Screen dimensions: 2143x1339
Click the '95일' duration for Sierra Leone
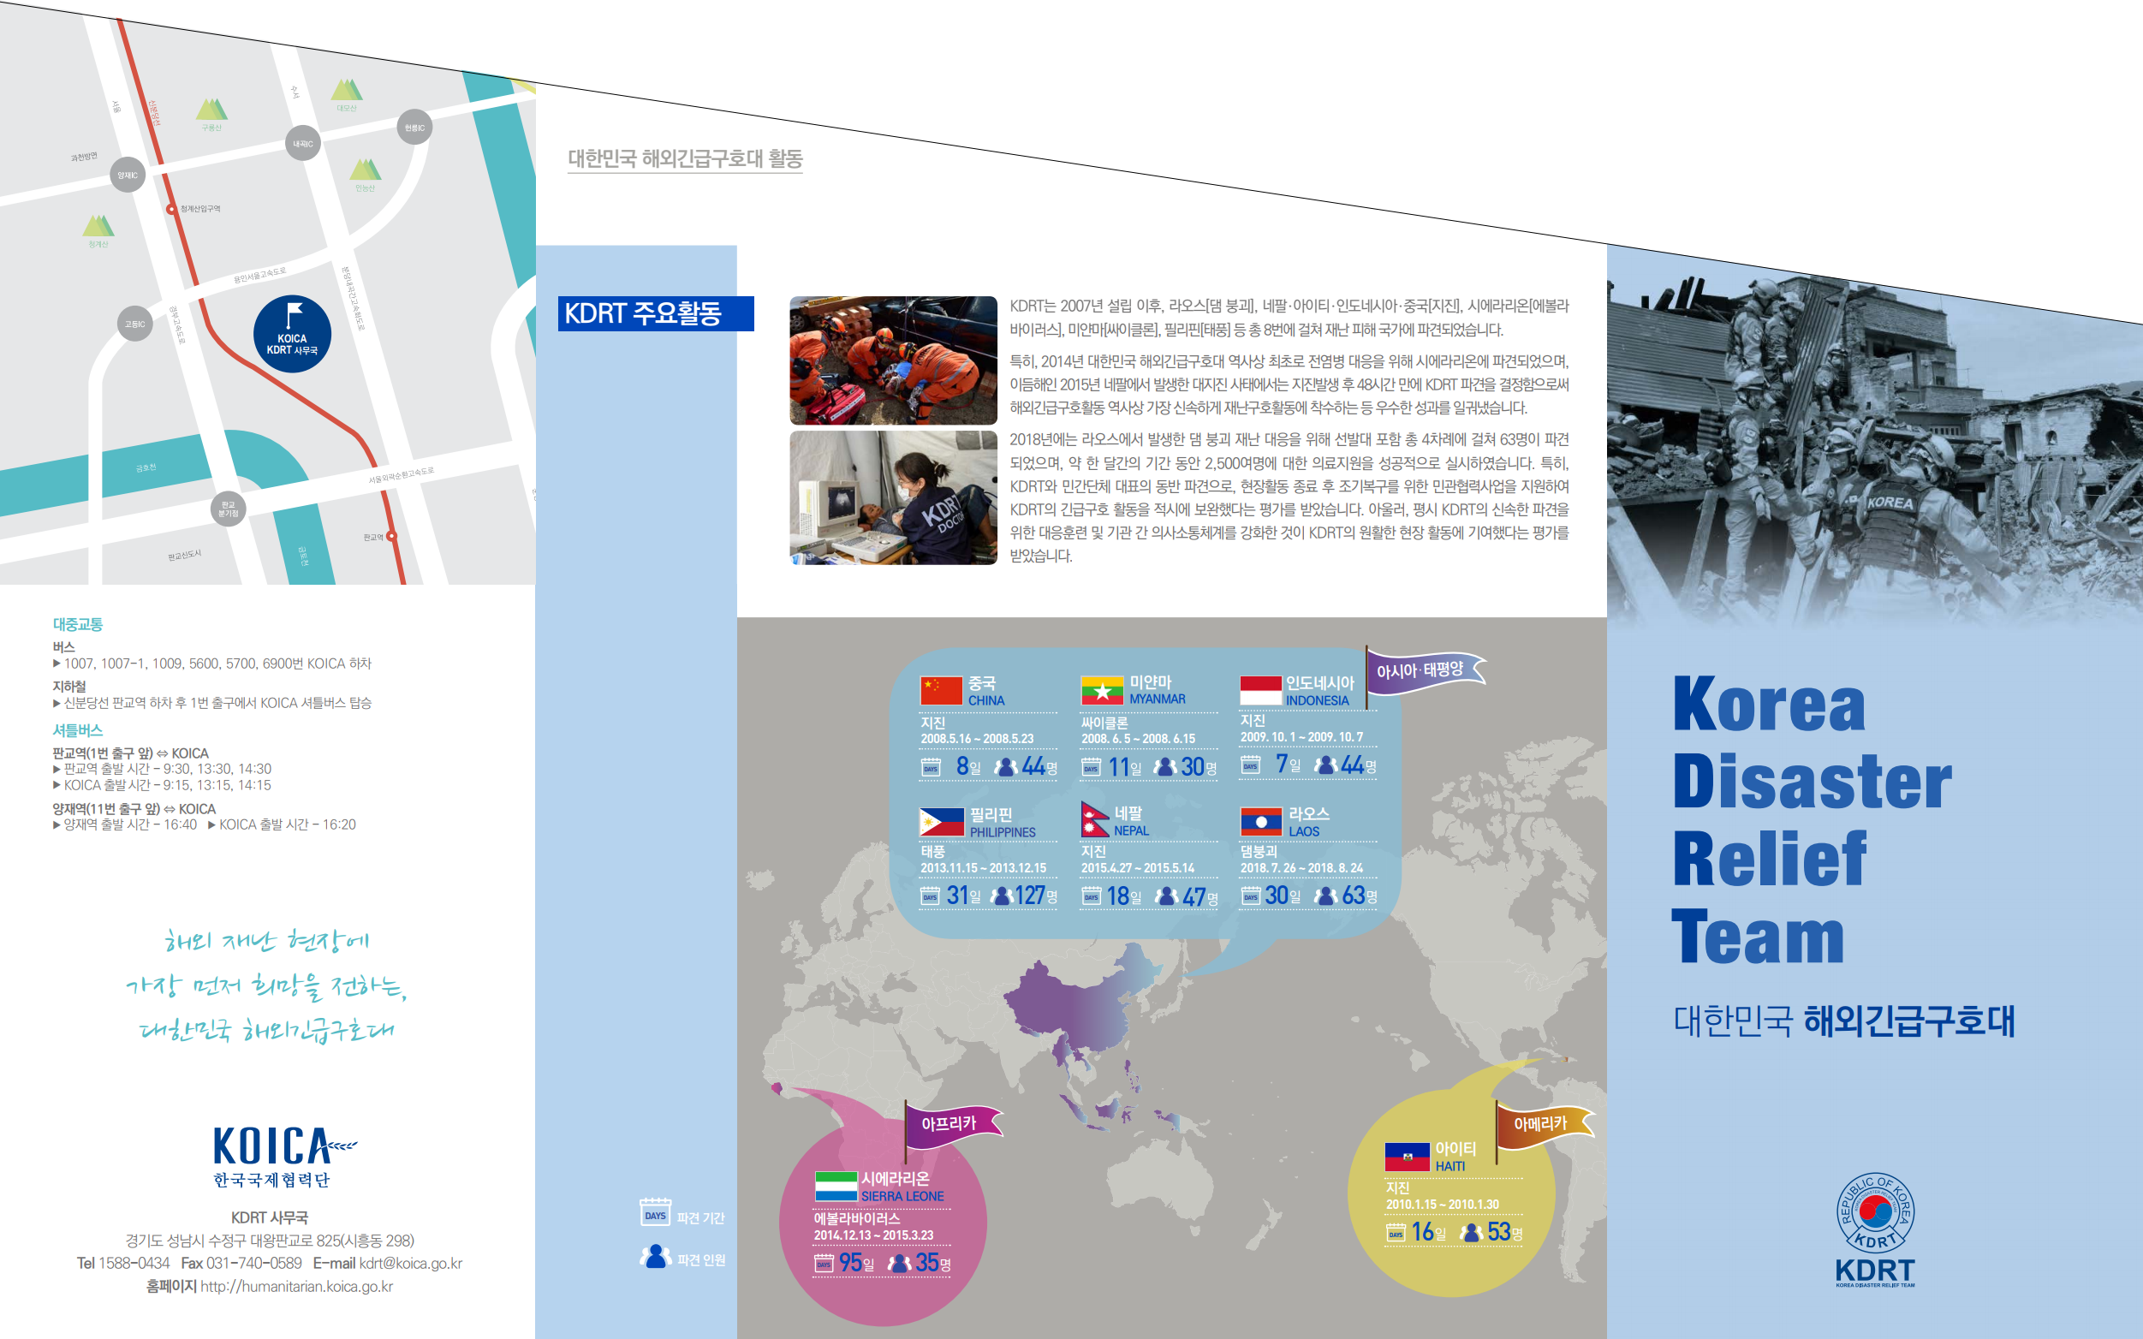(x=856, y=1263)
